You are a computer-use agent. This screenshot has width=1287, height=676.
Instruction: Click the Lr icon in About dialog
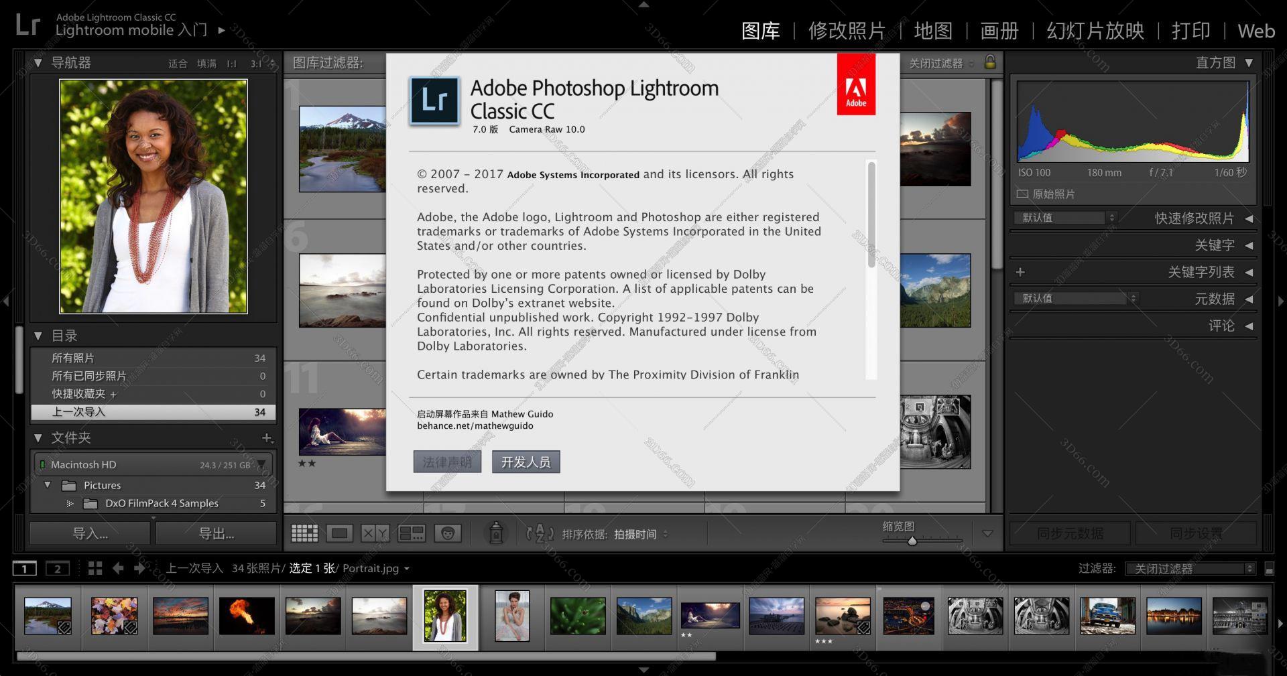434,100
